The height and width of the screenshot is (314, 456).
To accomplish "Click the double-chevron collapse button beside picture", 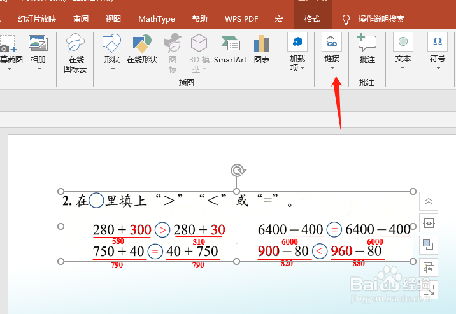I will (429, 201).
